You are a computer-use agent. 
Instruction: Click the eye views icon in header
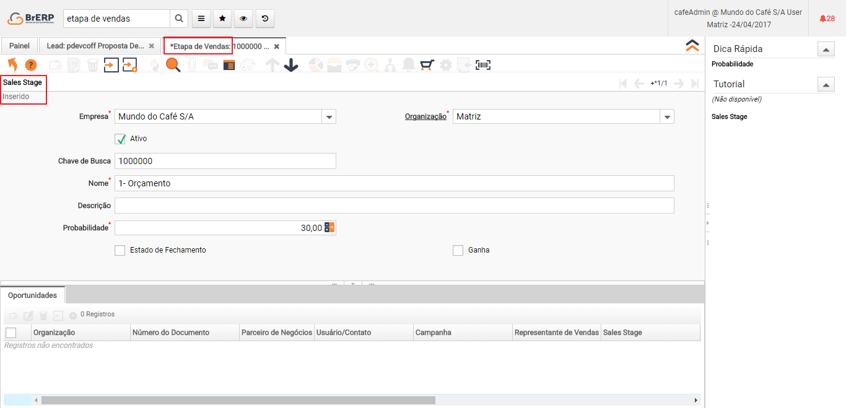click(x=243, y=19)
